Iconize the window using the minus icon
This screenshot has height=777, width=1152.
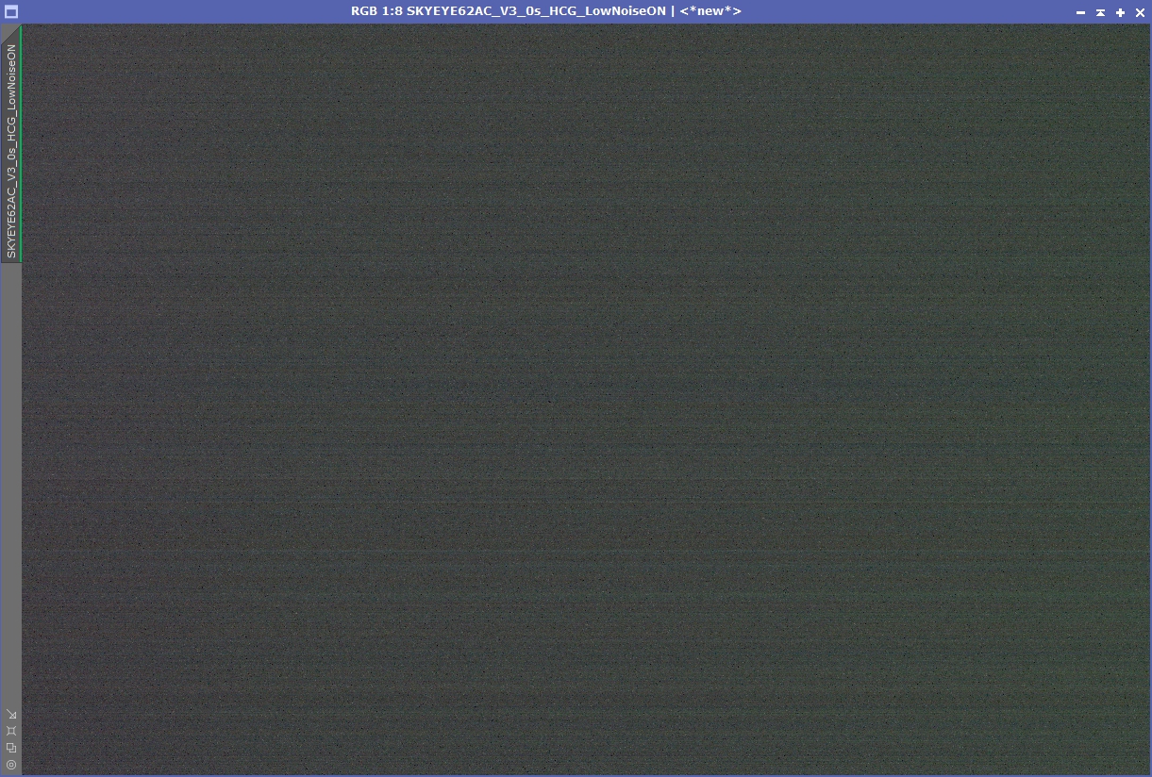point(1080,12)
